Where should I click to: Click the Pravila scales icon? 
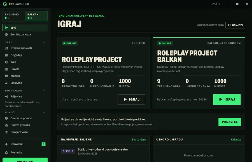(6, 69)
